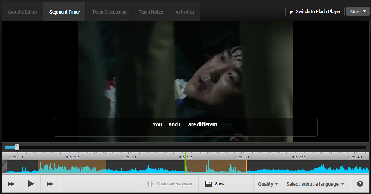Click the Switch to Flash Player button

point(315,12)
